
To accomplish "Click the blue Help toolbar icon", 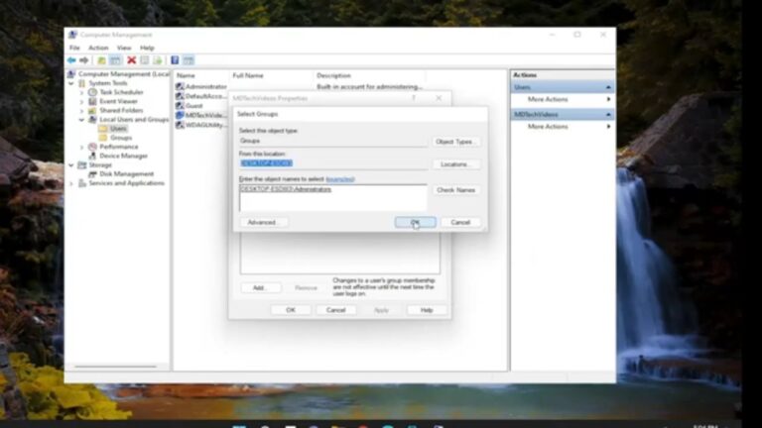I will pyautogui.click(x=175, y=60).
